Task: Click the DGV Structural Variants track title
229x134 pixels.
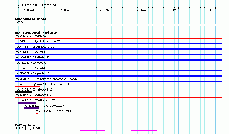Action: (36, 33)
